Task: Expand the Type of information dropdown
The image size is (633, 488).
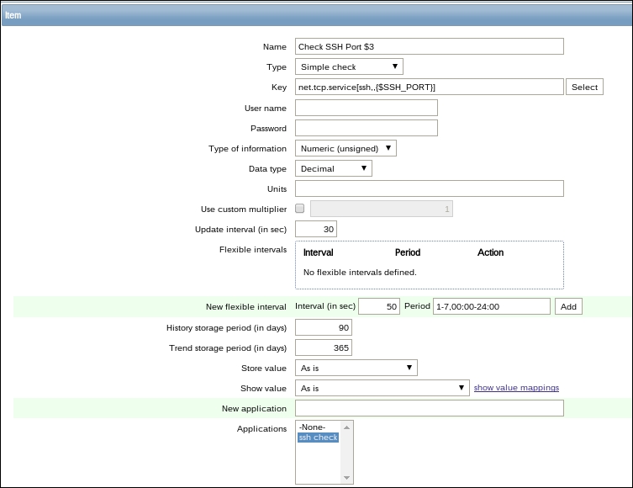Action: point(346,149)
